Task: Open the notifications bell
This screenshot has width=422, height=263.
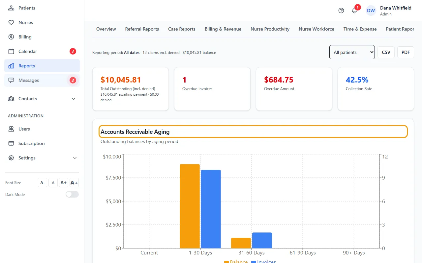Action: click(x=354, y=11)
